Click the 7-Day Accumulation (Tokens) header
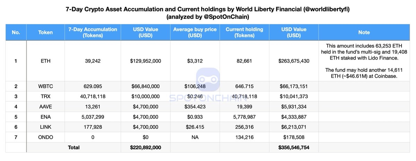Viewport: 416px width, 161px height. 91,32
